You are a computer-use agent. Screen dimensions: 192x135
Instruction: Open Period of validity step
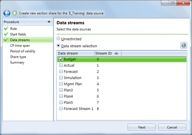(23, 51)
